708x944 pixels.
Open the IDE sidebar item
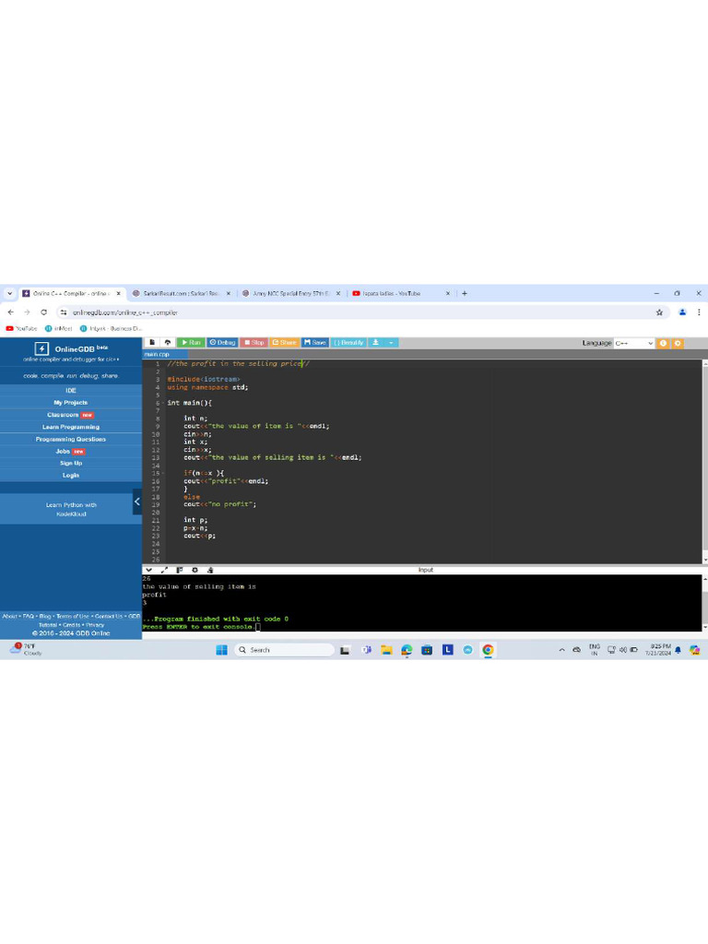[71, 390]
